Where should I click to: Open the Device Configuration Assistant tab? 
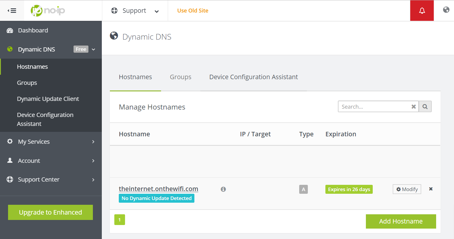coord(253,77)
